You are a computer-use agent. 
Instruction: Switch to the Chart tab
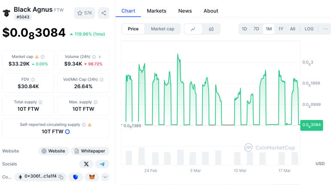(x=128, y=11)
